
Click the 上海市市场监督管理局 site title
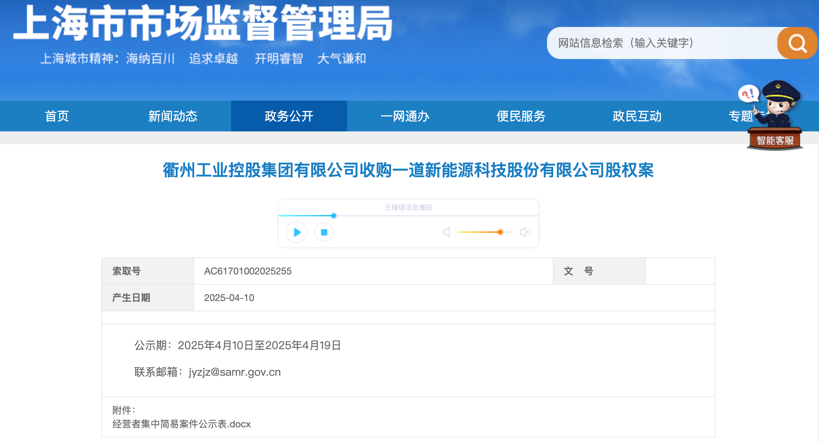click(203, 24)
